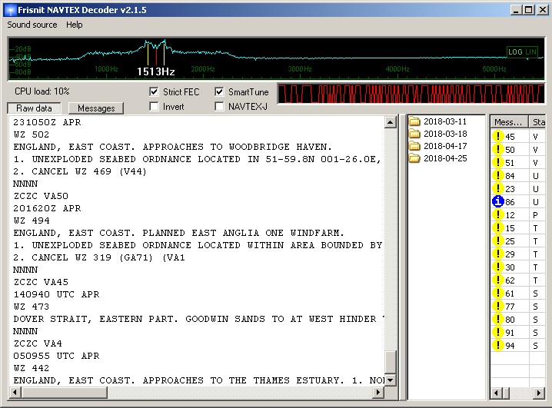
Task: Select warning icon for message 23
Action: click(x=497, y=188)
